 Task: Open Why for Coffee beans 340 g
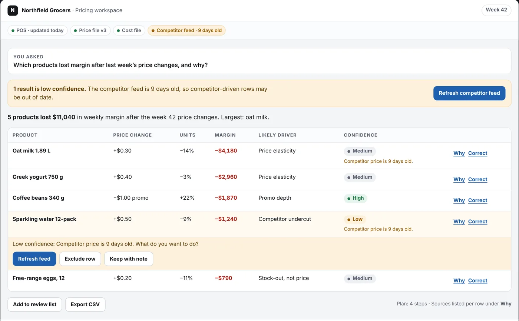click(459, 200)
